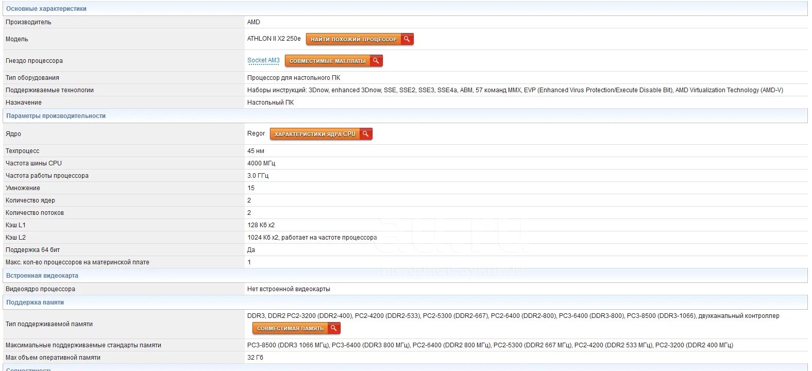The image size is (812, 371).
Task: Select the '4000 МГц' value
Action: point(261,163)
